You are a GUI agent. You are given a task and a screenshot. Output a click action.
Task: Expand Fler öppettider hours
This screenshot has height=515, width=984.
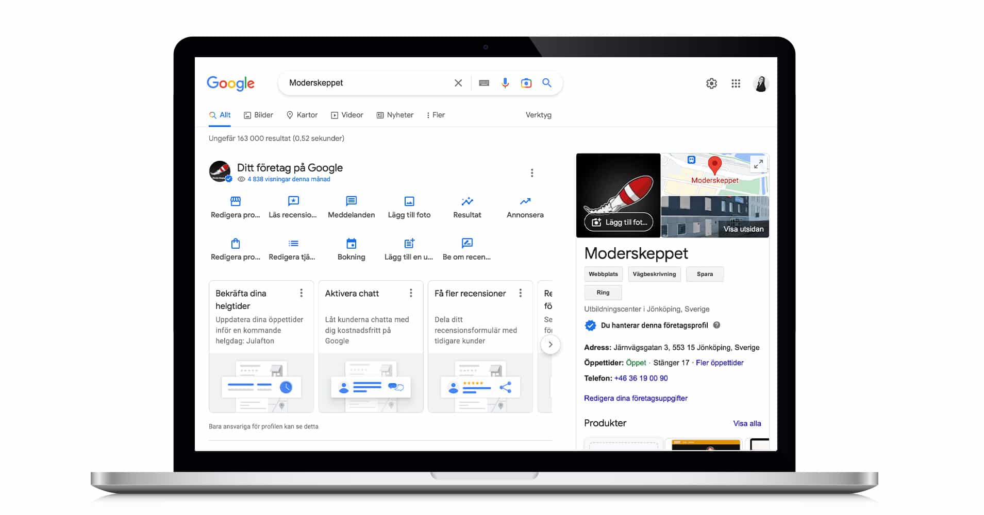click(720, 363)
